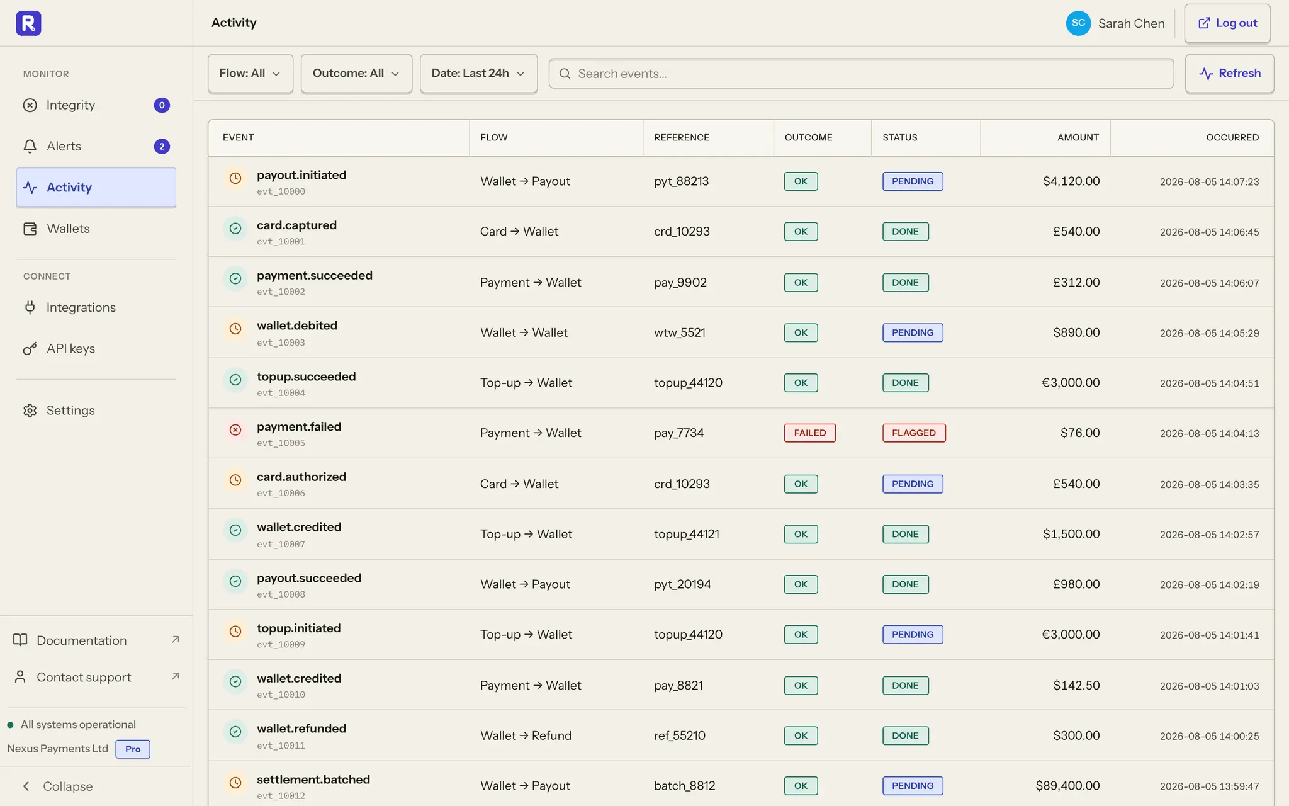The width and height of the screenshot is (1289, 806).
Task: Navigate to Integrations
Action: (x=96, y=307)
